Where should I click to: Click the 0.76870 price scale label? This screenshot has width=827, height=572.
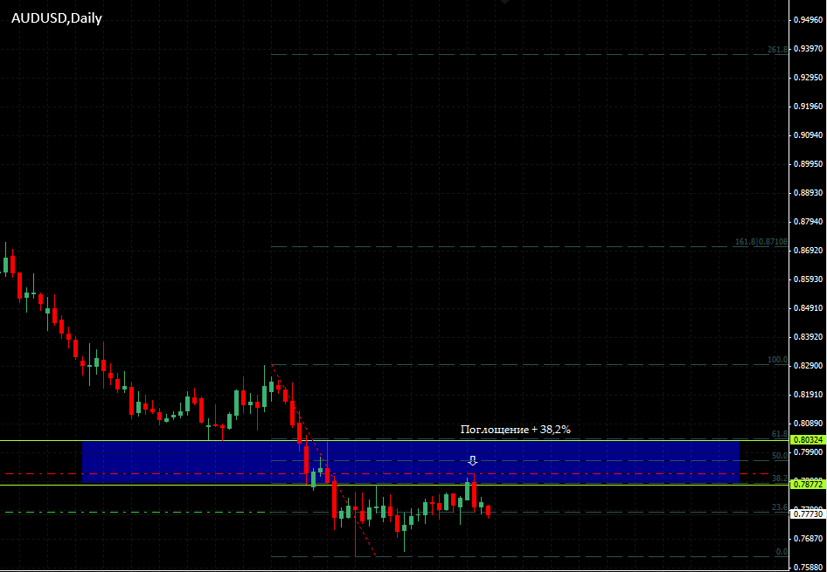808,538
